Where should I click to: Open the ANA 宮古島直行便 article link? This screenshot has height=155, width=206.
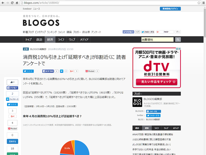tap(152, 134)
